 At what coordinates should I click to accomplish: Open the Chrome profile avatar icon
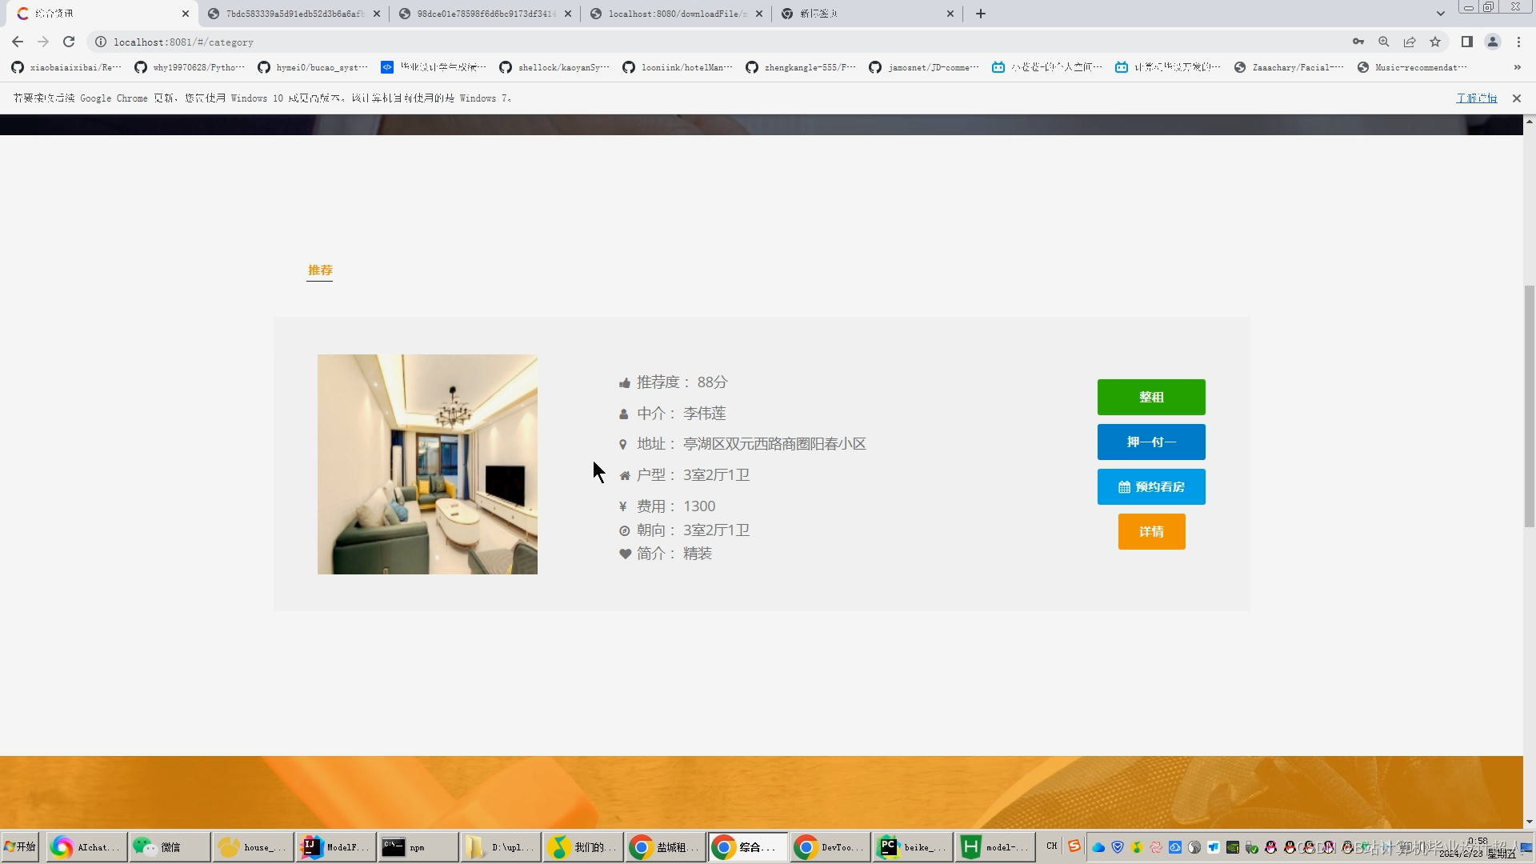pyautogui.click(x=1493, y=42)
